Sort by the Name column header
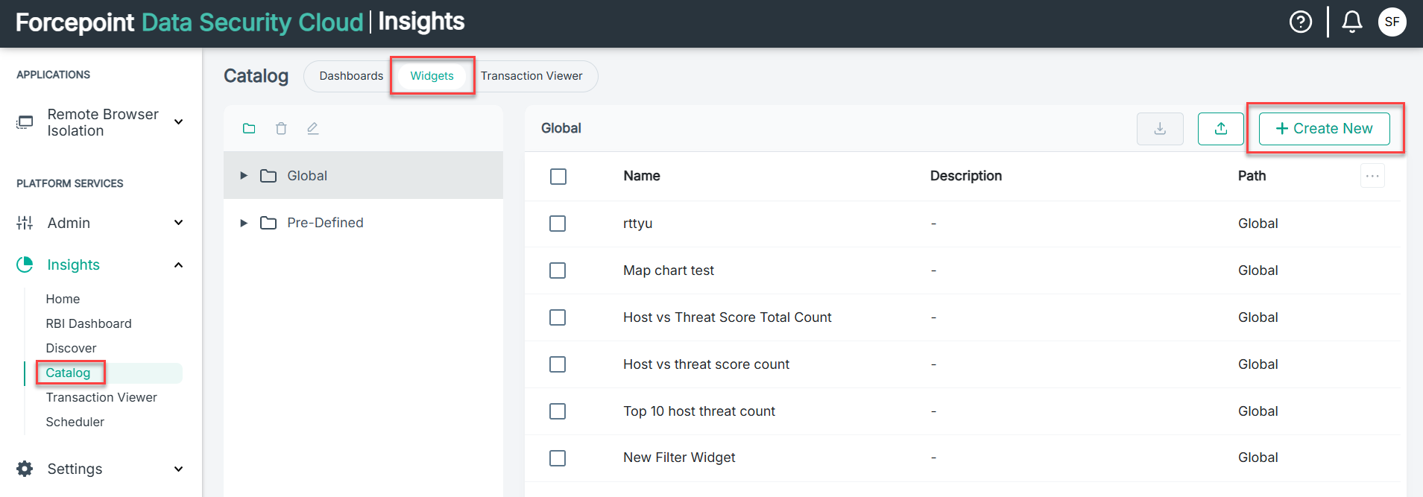Screen dimensions: 1423x497 [642, 176]
